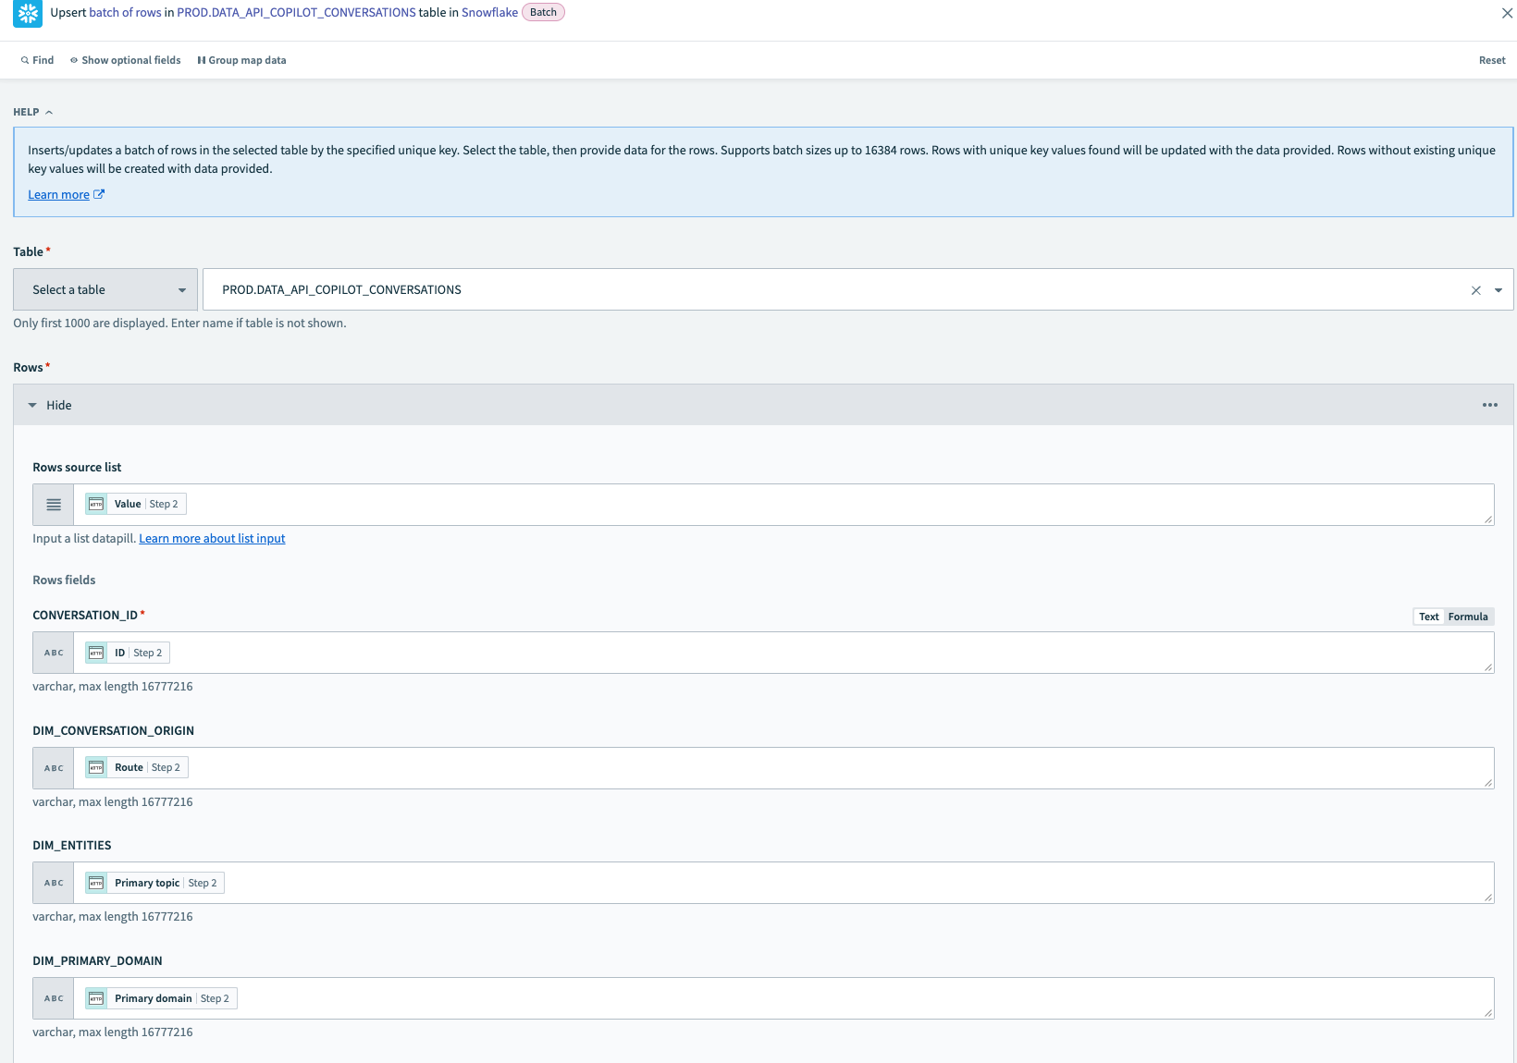This screenshot has width=1517, height=1063.
Task: Clear the selected table value
Action: pos(1476,290)
